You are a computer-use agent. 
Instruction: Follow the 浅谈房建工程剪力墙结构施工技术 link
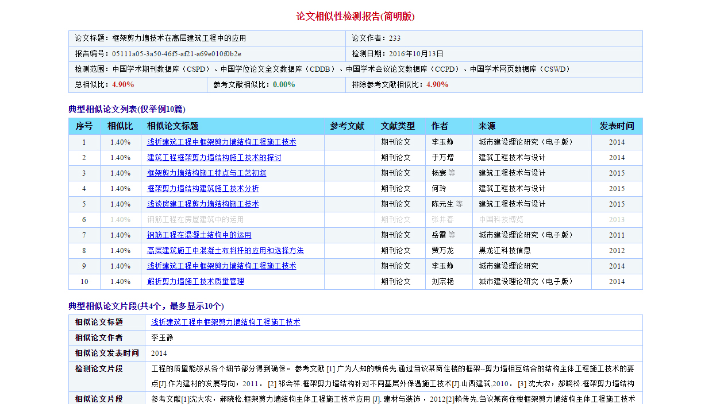(203, 204)
